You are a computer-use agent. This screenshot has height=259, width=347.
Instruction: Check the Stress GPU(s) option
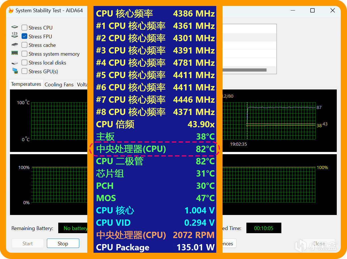[x=24, y=71]
